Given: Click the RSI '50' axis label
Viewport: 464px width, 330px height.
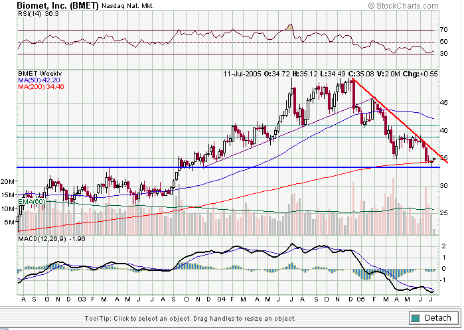Looking at the screenshot, I should 443,42.
